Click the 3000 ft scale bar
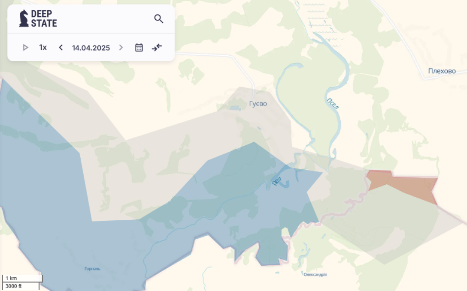This screenshot has width=467, height=291. click(21, 286)
